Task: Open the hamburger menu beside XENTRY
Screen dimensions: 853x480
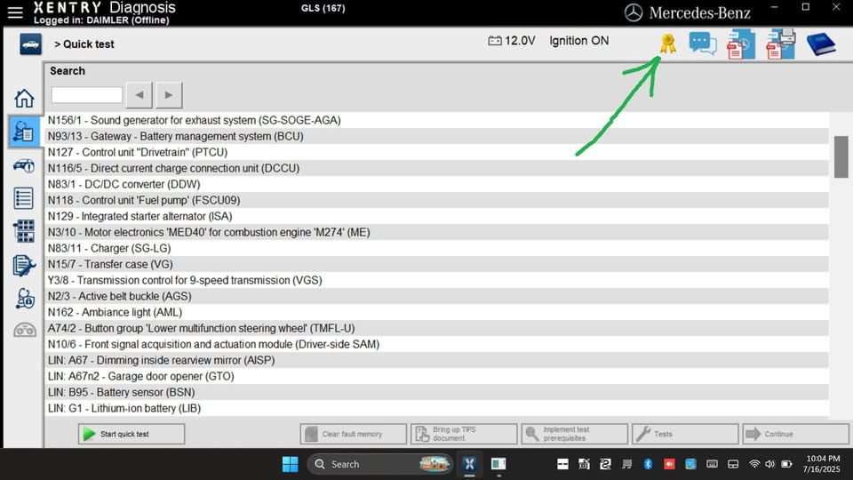Action: tap(15, 12)
